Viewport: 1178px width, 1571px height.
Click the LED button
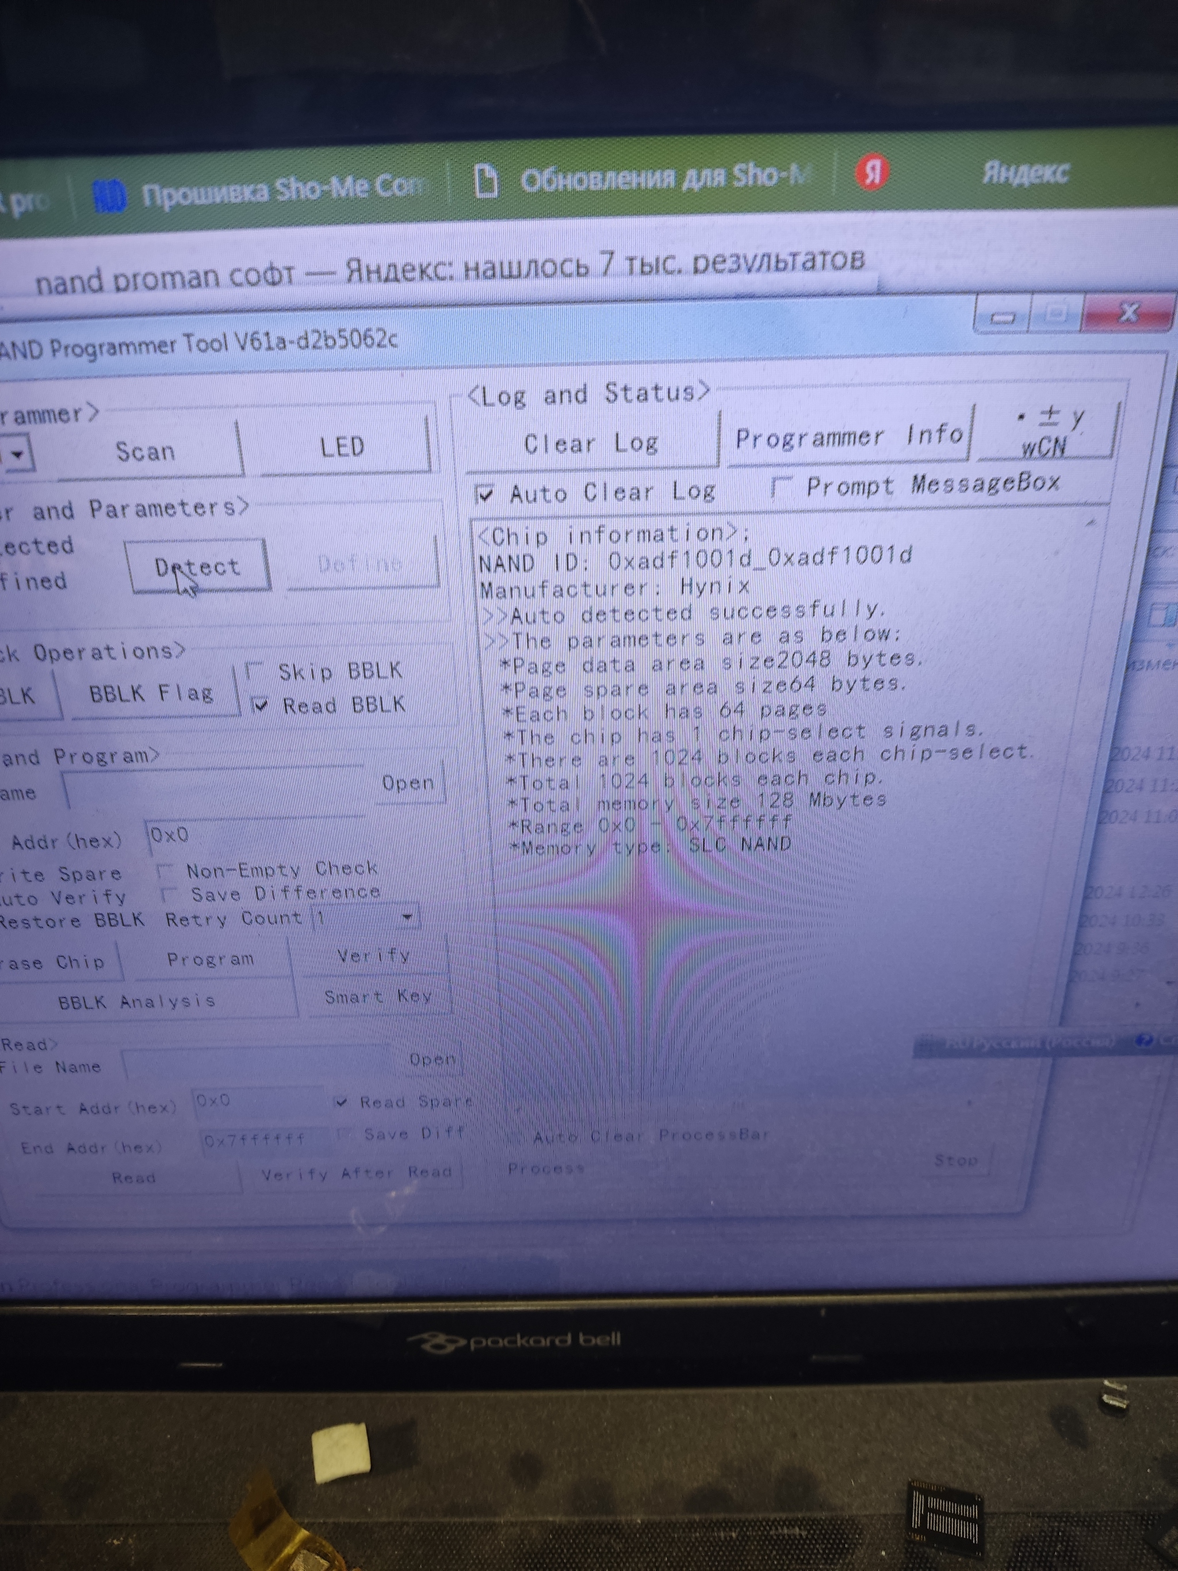point(342,447)
